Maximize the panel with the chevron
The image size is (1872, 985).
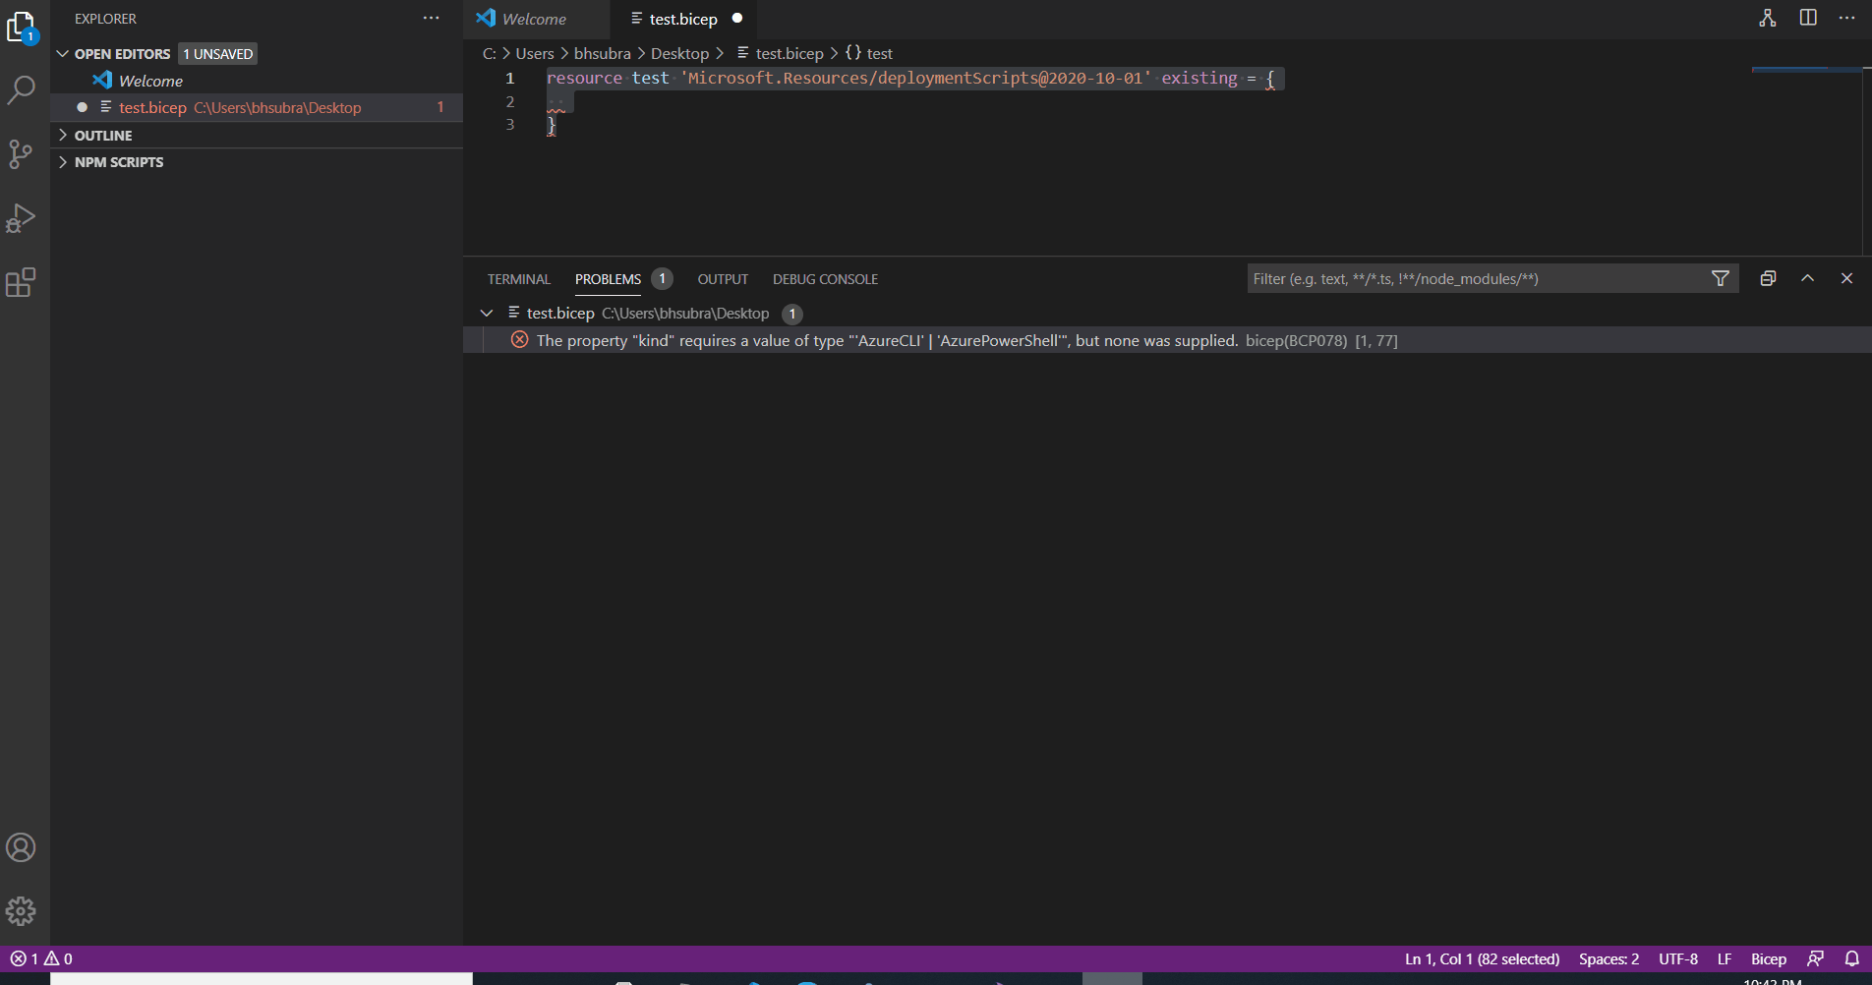pos(1807,278)
